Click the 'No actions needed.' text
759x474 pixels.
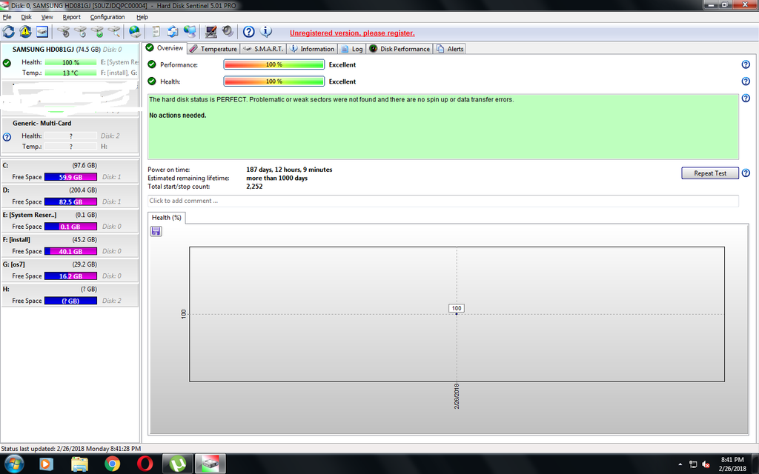coord(178,115)
